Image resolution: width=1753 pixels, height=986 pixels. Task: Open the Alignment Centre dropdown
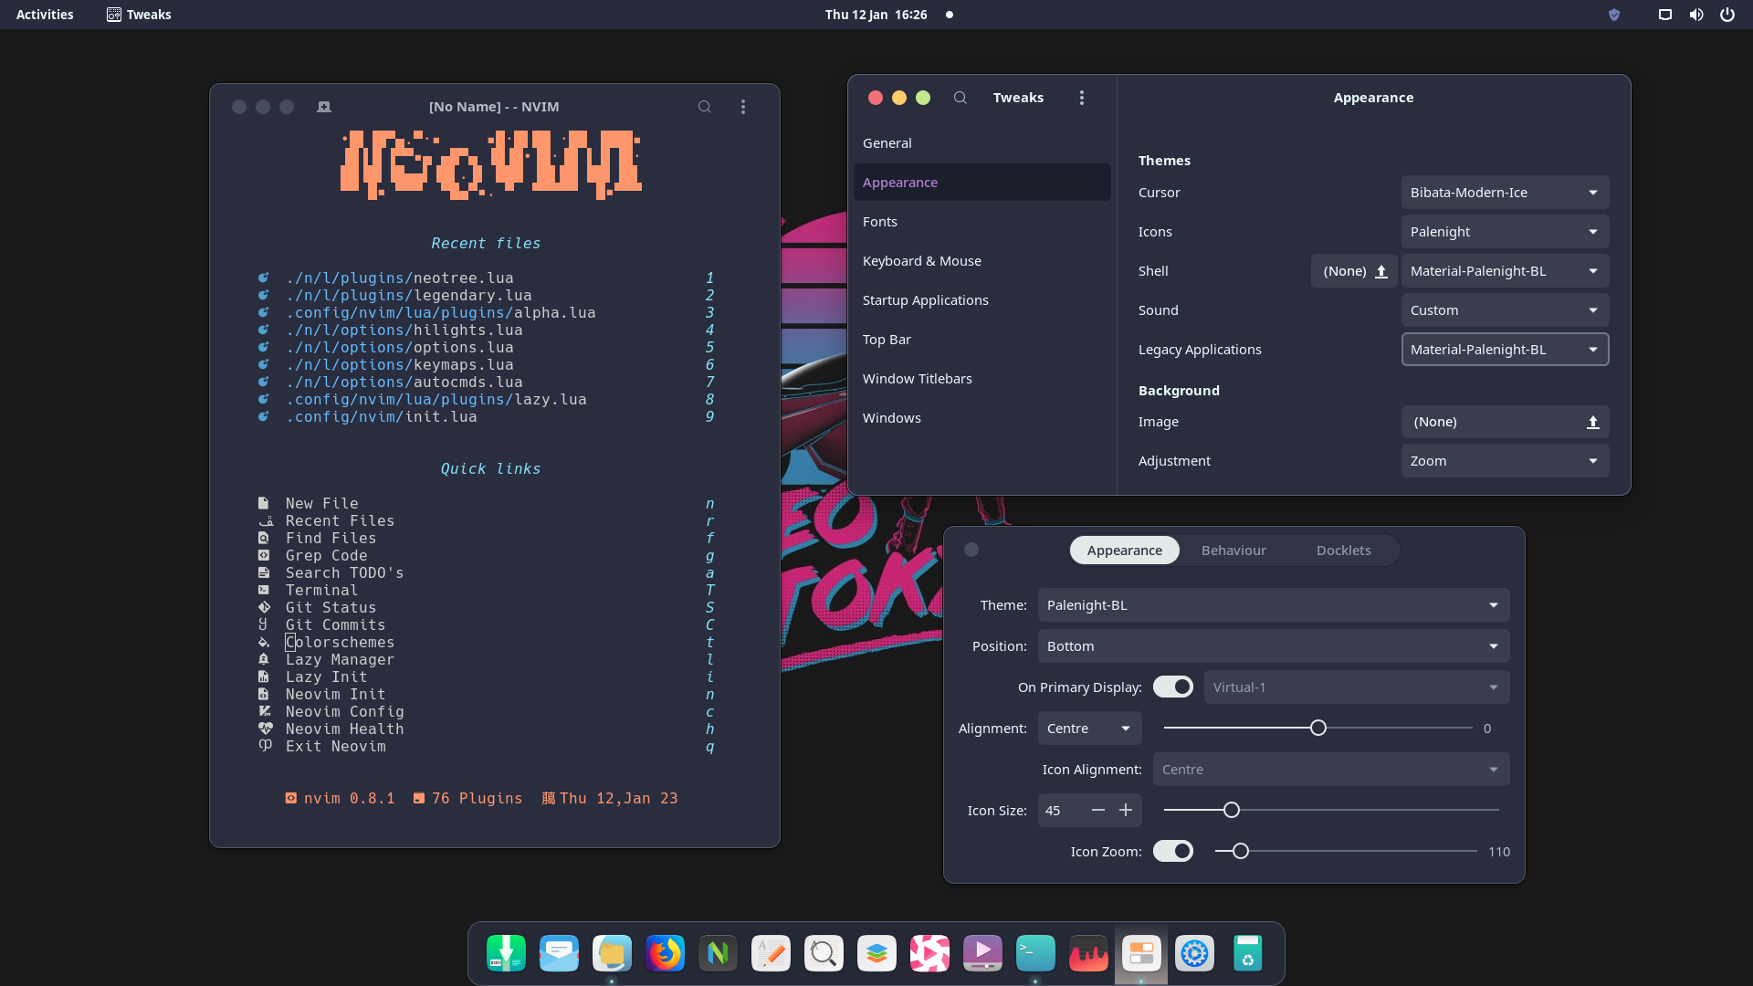coord(1089,729)
